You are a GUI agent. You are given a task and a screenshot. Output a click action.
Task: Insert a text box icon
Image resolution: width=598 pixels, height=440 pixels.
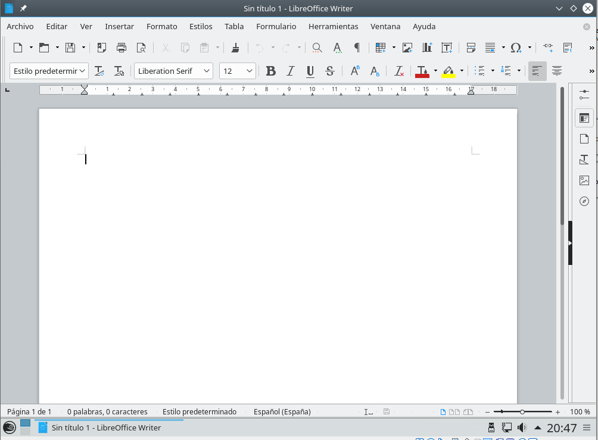(447, 48)
